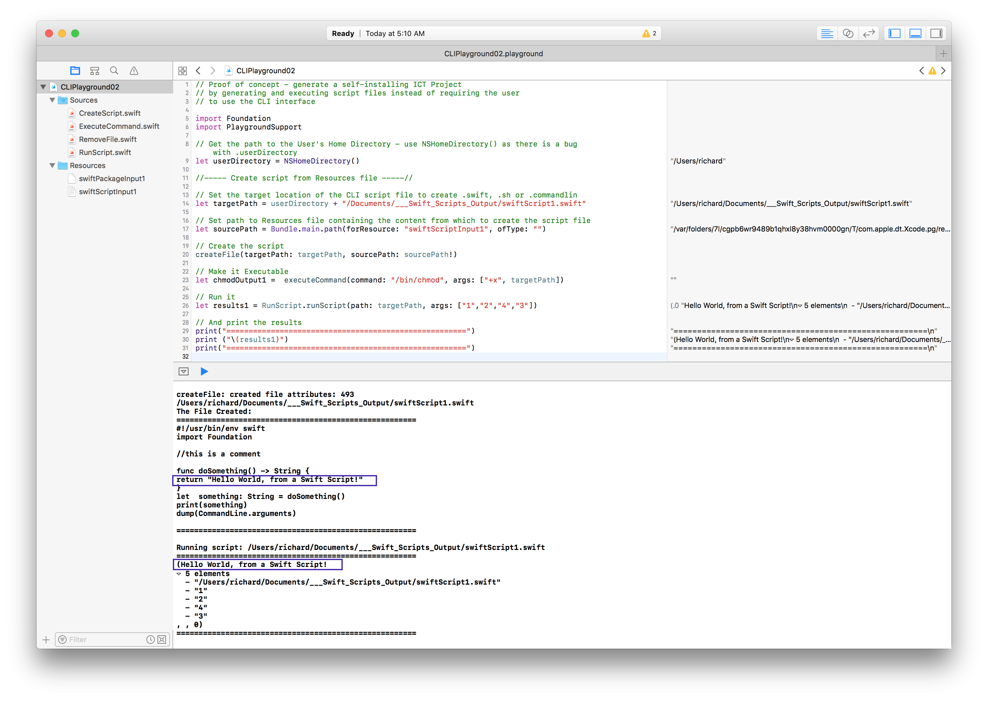Select swiftPackageInput1 resource file
This screenshot has width=988, height=701.
pyautogui.click(x=112, y=179)
